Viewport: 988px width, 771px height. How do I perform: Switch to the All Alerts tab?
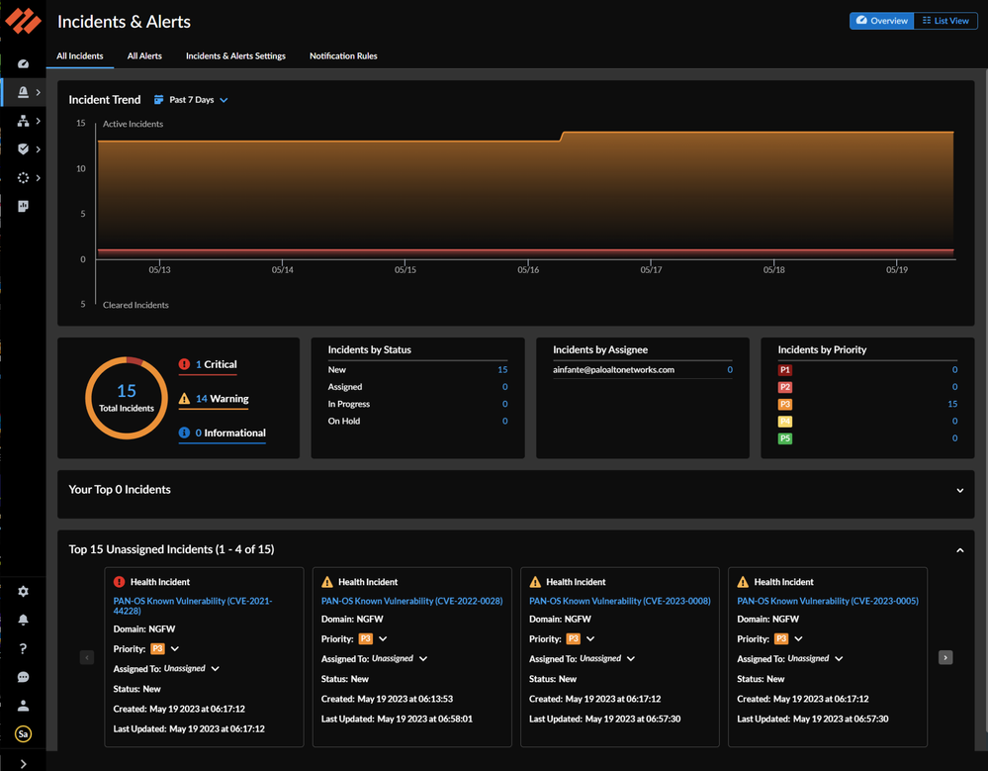pyautogui.click(x=144, y=56)
